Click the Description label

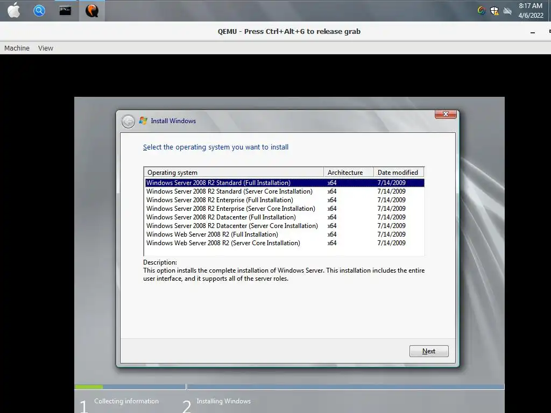160,262
